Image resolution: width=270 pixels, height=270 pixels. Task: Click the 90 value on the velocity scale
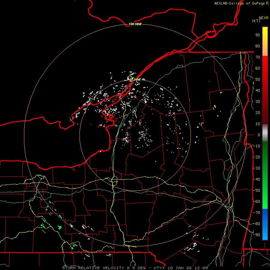point(258,35)
